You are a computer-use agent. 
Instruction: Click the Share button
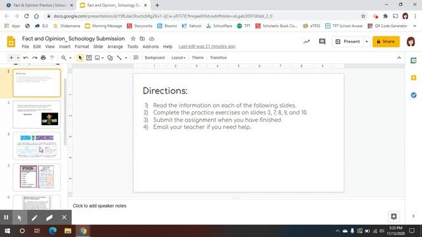pyautogui.click(x=386, y=41)
